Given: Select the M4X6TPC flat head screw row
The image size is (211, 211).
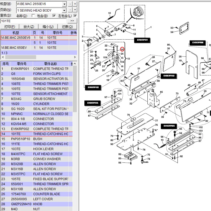Looking at the screenshot, I should coord(37,154).
